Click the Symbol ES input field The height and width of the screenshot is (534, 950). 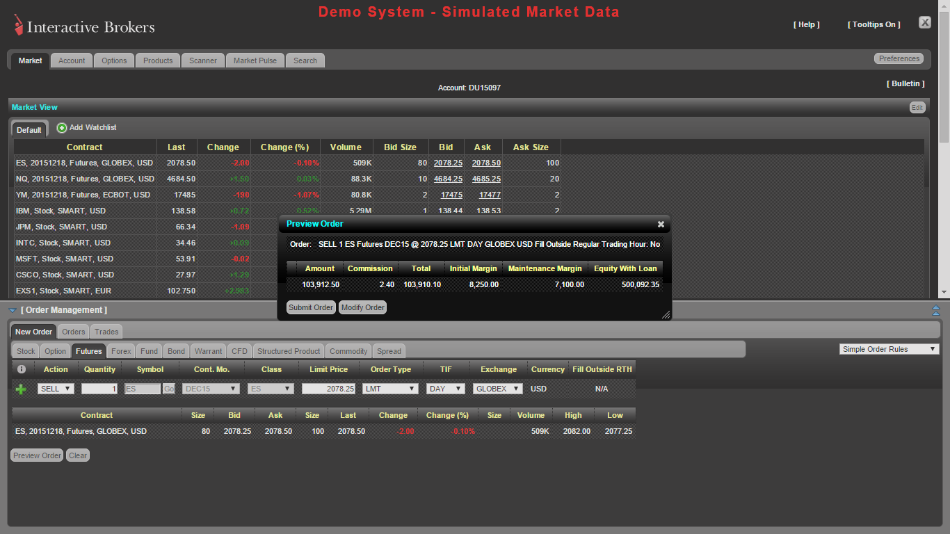(143, 389)
